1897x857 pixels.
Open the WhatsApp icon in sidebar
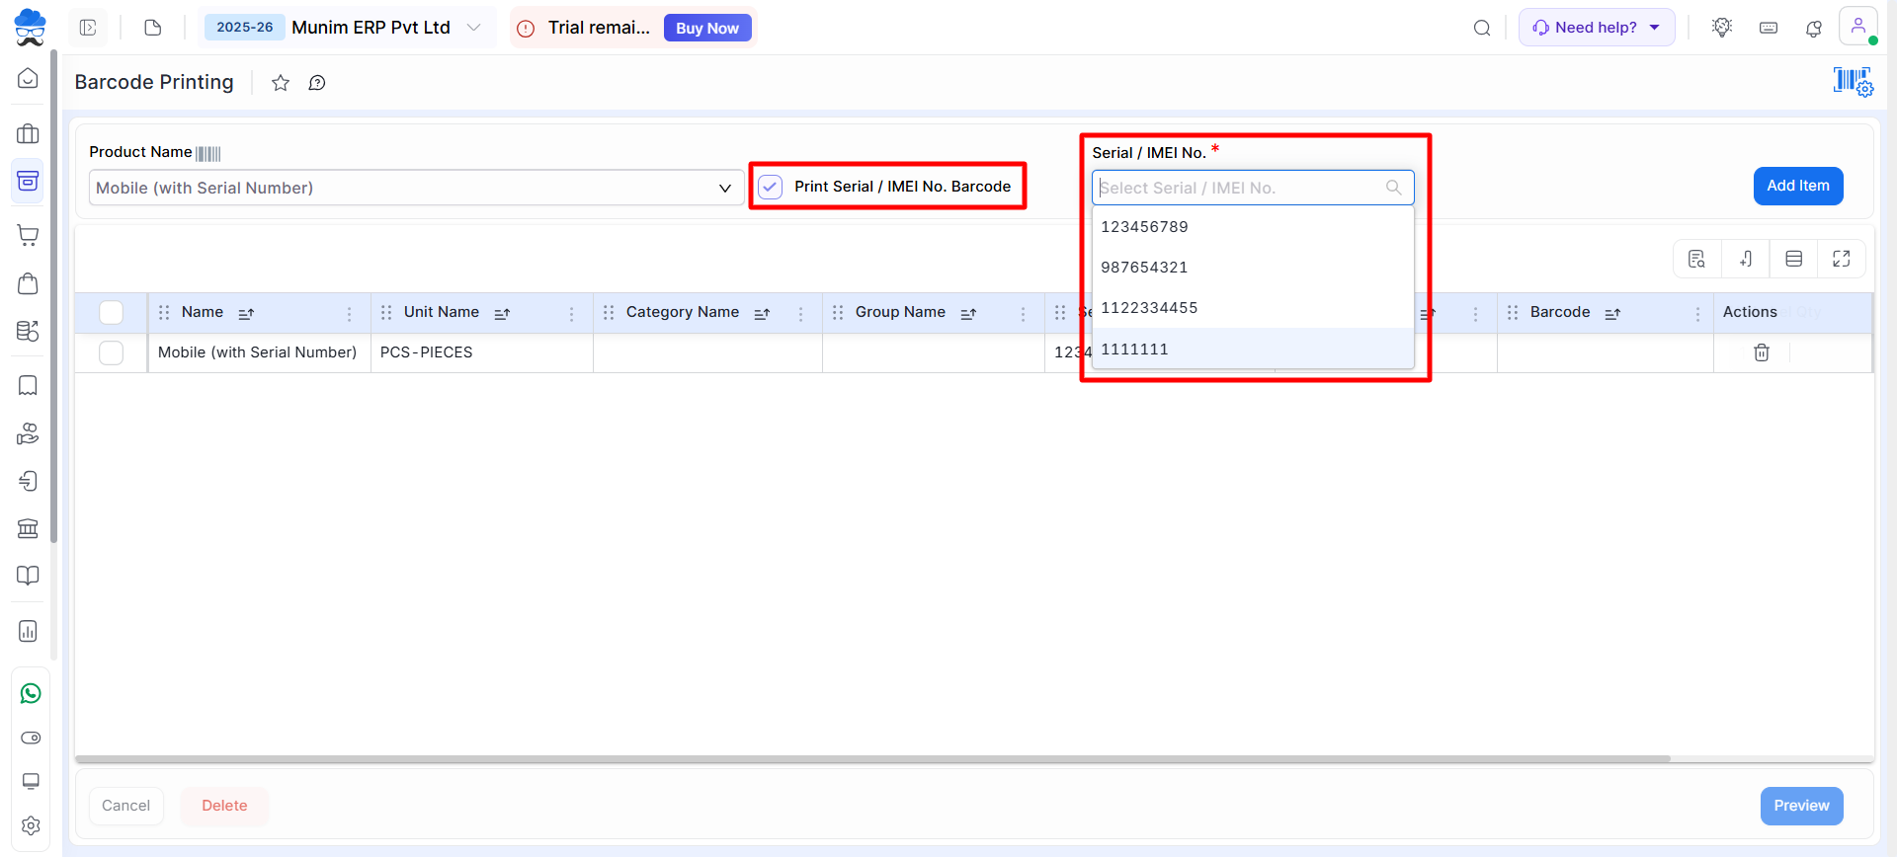tap(31, 693)
